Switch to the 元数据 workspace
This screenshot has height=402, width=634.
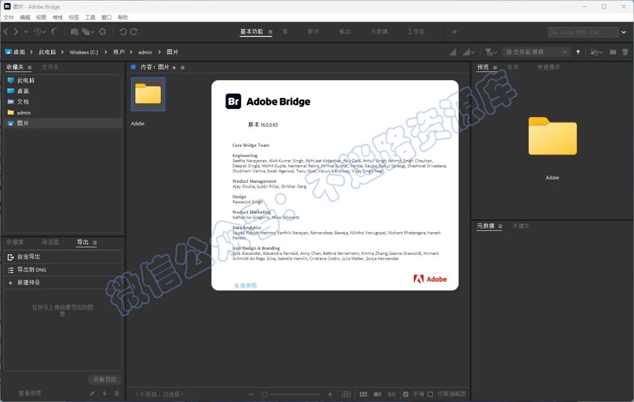tap(379, 32)
